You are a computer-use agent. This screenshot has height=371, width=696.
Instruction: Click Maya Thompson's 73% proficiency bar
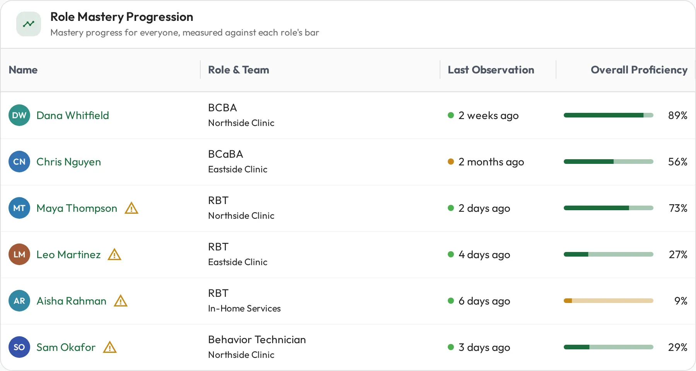609,208
